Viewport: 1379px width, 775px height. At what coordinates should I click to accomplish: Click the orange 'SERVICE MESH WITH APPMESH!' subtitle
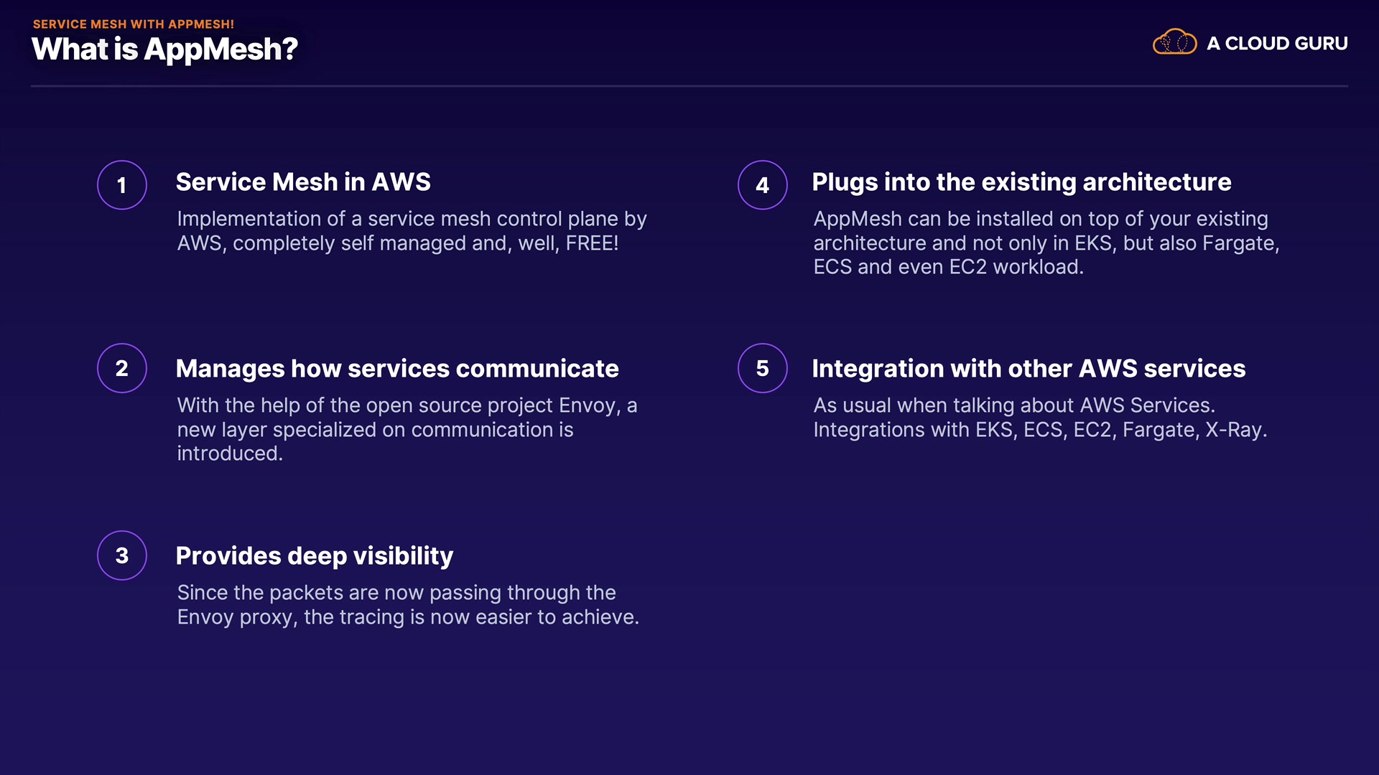pos(134,24)
